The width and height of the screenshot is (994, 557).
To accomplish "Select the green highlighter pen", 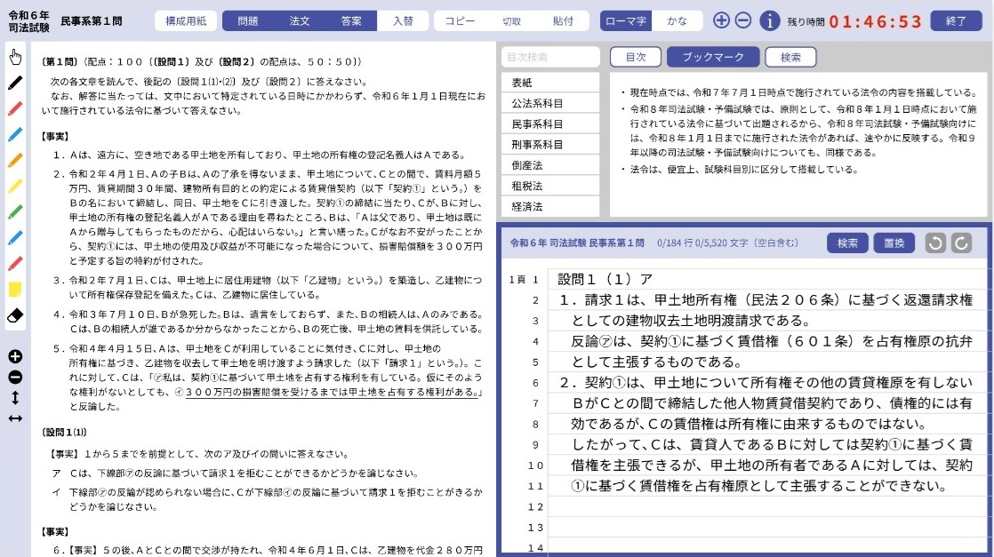I will (15, 211).
